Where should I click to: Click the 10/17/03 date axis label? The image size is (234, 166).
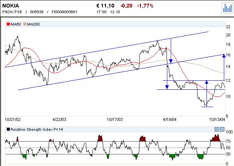tap(115, 119)
